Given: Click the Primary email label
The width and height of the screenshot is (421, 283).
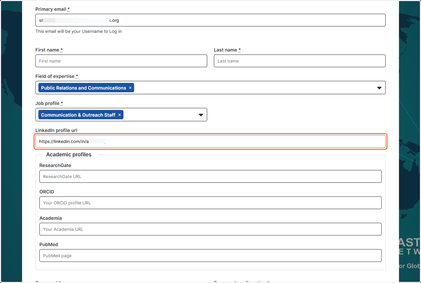Looking at the screenshot, I should pos(53,9).
